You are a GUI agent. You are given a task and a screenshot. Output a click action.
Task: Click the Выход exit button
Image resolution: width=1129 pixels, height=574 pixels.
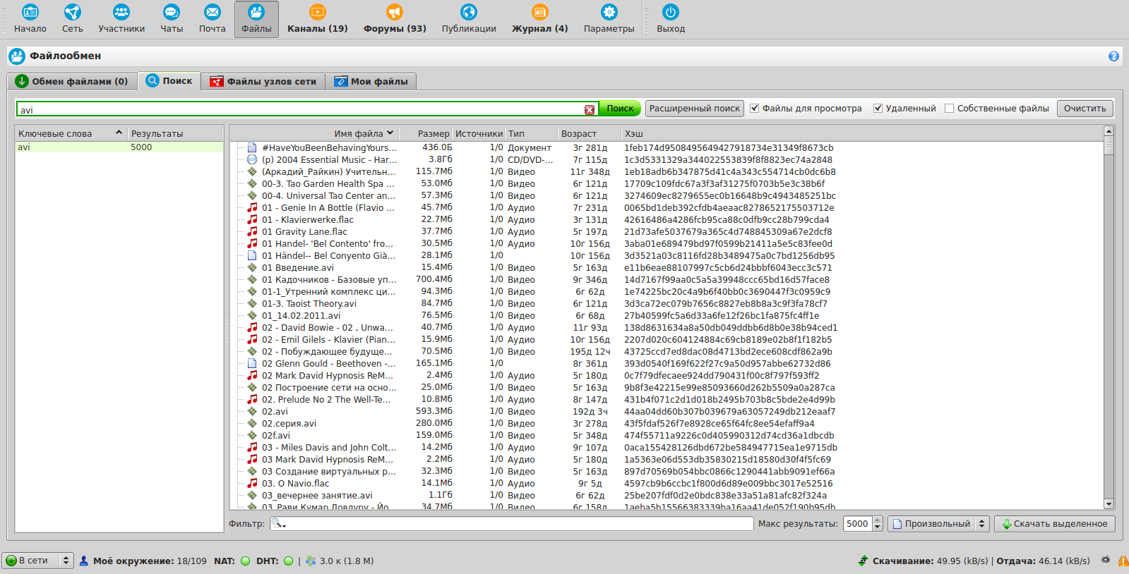[x=671, y=19]
